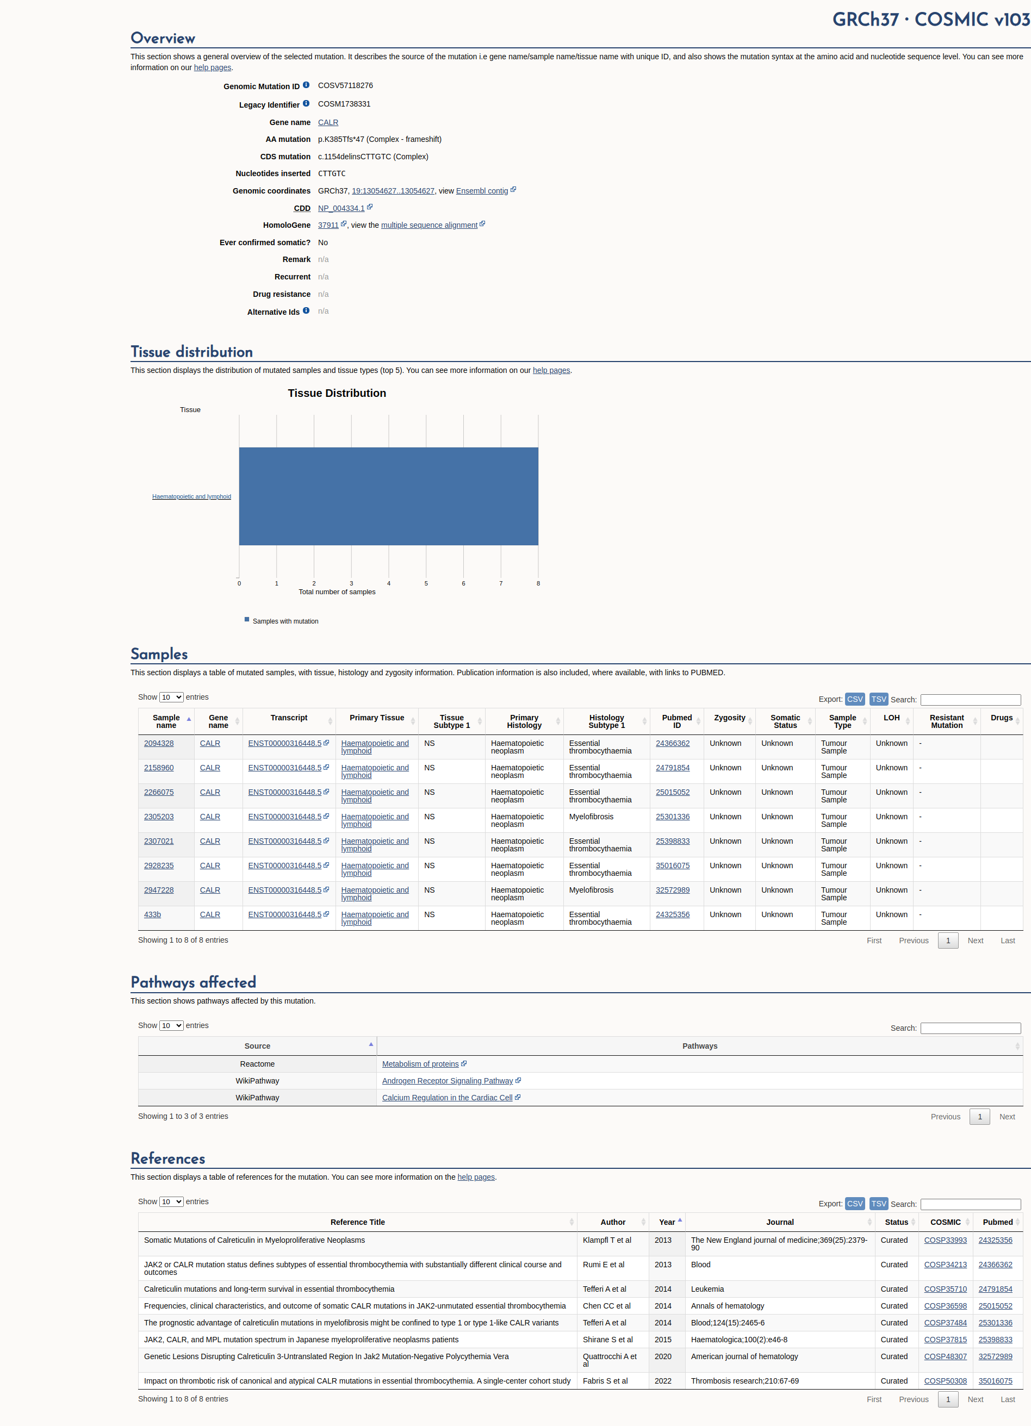
Task: Toggle Samples with mutation legend entry
Action: pyautogui.click(x=281, y=621)
